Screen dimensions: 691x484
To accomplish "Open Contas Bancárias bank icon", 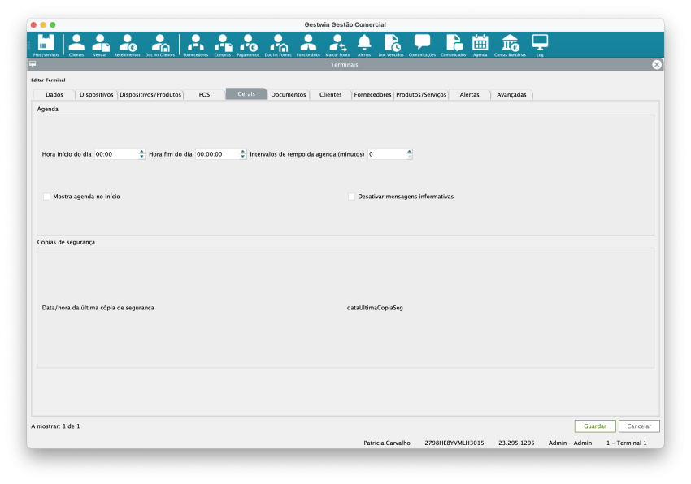I will coord(510,44).
